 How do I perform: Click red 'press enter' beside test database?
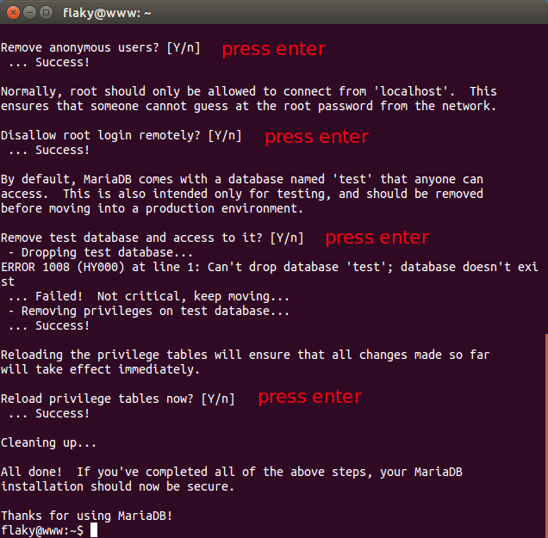pos(377,238)
